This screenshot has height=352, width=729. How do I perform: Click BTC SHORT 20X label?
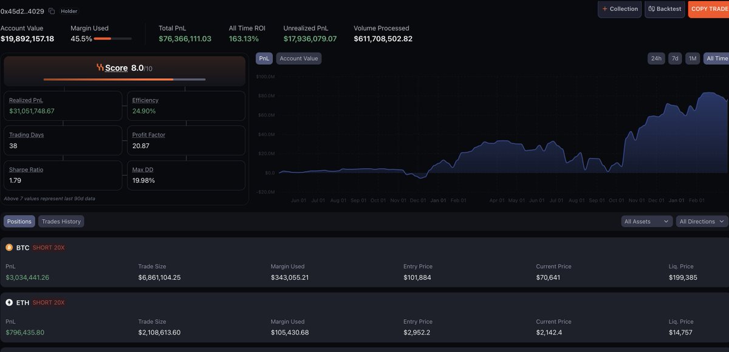tap(49, 248)
